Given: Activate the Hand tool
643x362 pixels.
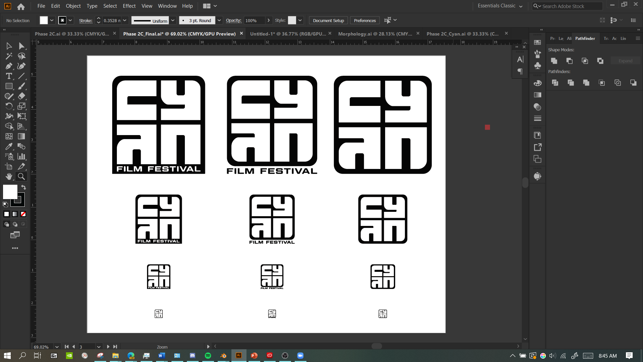Looking at the screenshot, I should 9,176.
